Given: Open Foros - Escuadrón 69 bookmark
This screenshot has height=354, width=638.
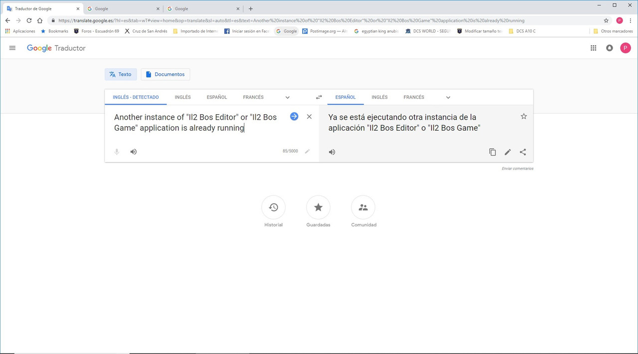Looking at the screenshot, I should click(96, 31).
